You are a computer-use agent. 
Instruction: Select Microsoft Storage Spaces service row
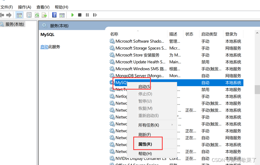[176, 48]
